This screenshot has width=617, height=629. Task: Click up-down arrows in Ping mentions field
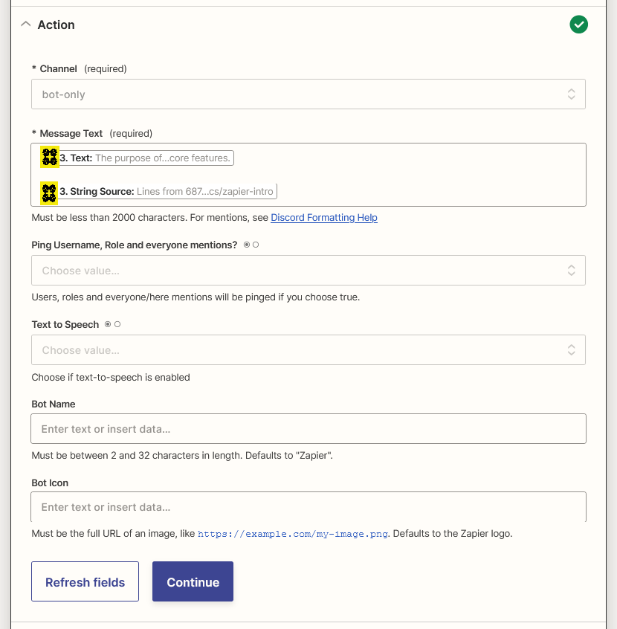click(571, 271)
